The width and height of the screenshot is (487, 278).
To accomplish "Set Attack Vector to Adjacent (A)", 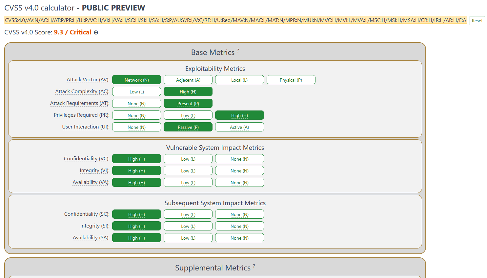I will [188, 80].
